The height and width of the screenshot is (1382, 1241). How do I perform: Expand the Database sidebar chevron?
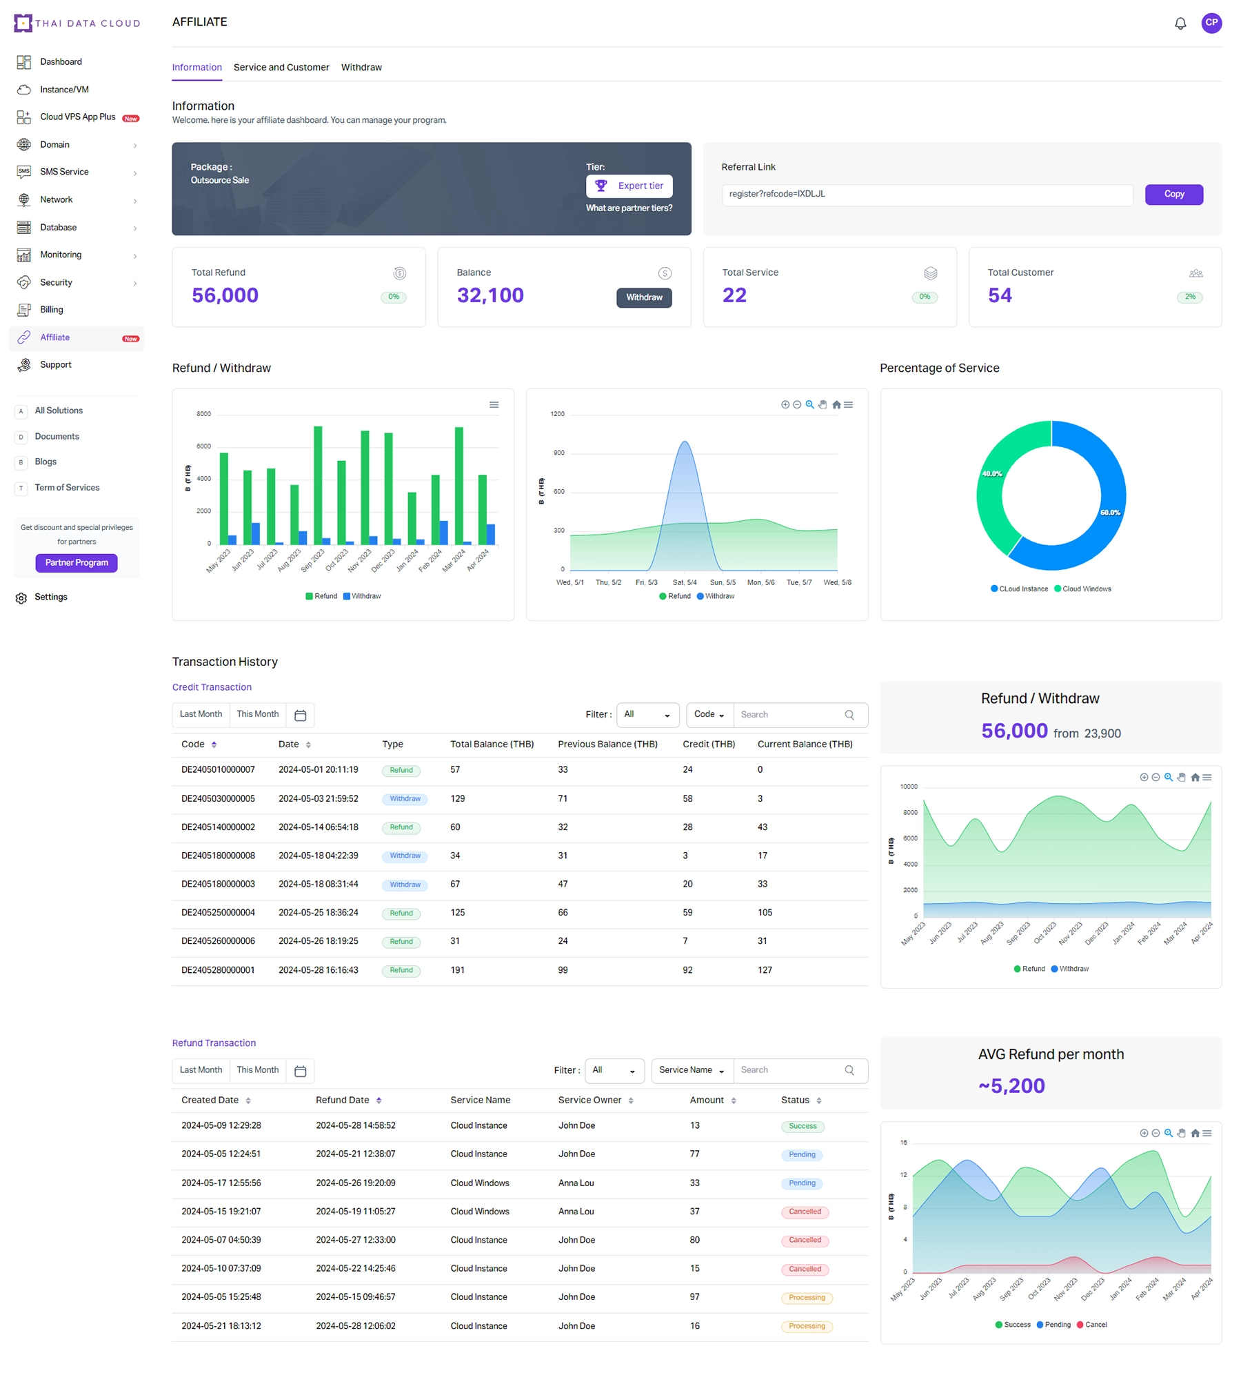point(134,228)
